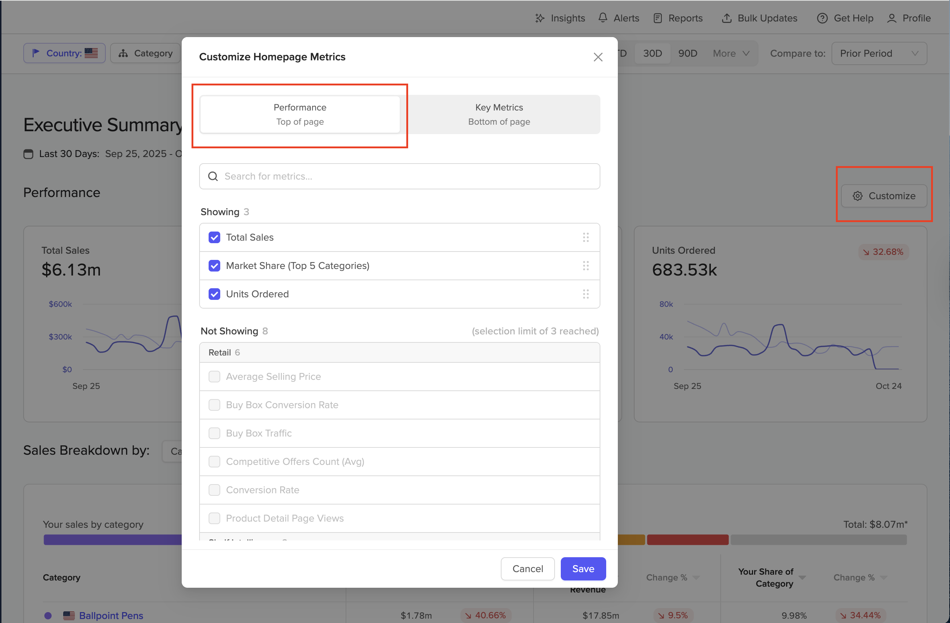Click the Customize button
This screenshot has height=623, width=950.
[884, 196]
